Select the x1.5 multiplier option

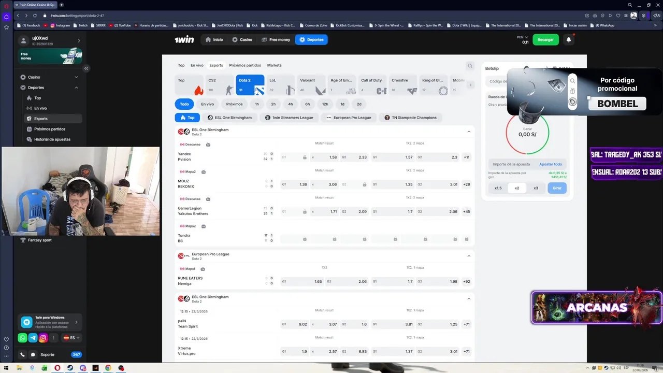tap(498, 188)
